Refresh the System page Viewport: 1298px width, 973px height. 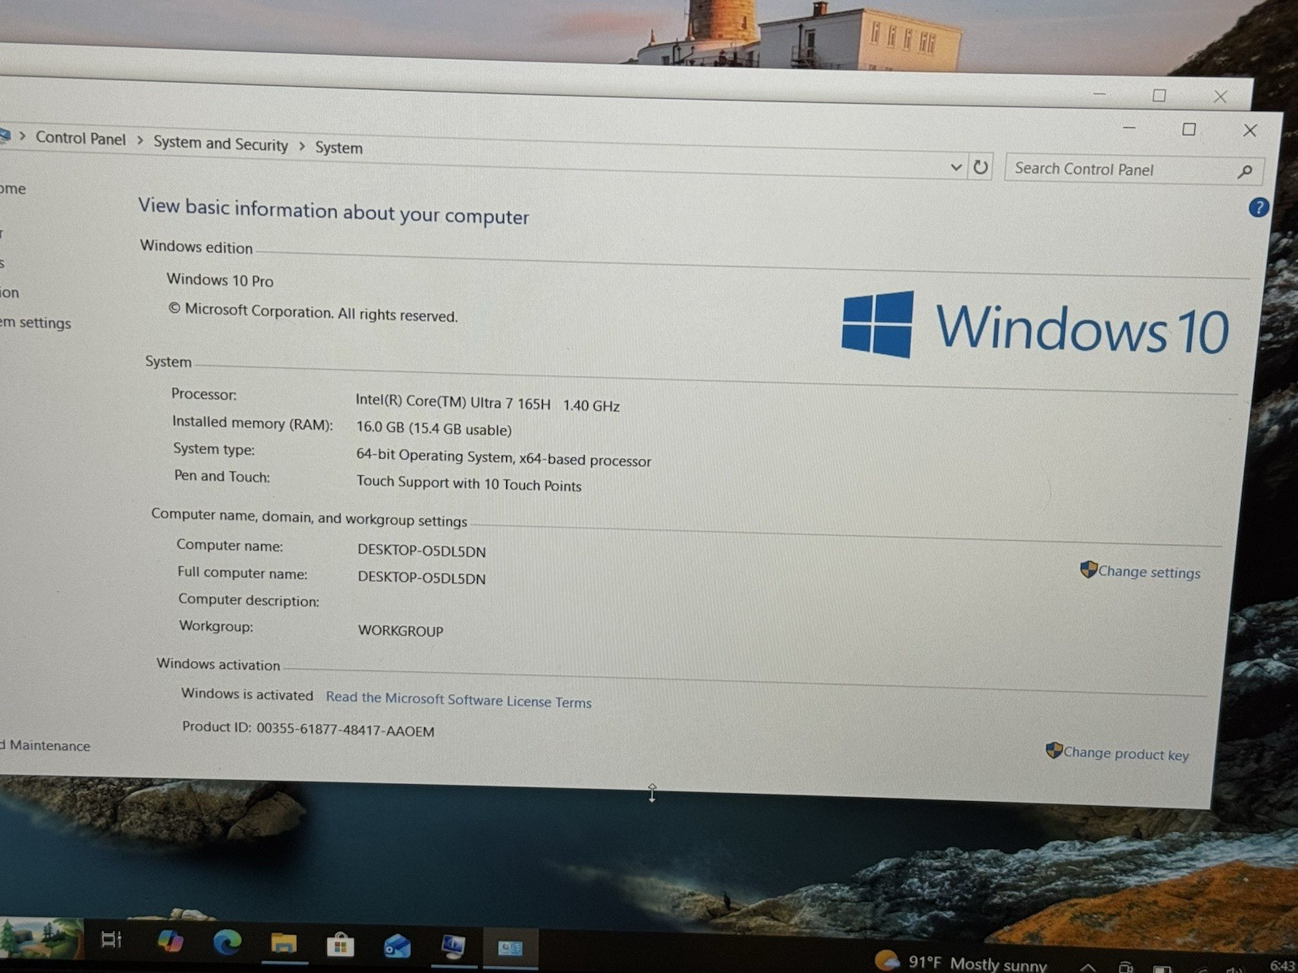coord(980,167)
